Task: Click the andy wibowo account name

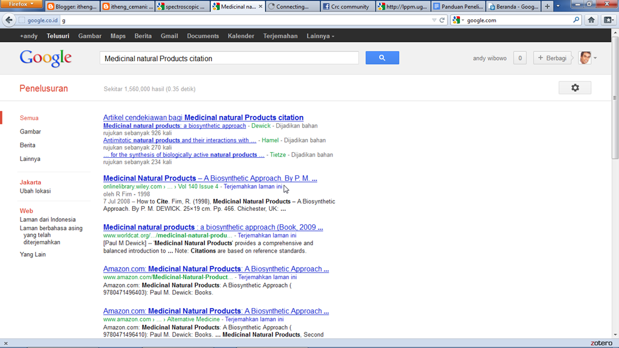Action: click(490, 59)
